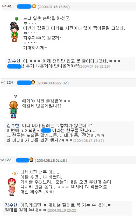136x220 pixels.
Task: Click the message starting with 드뎌 일촌 승락을
Action: [x=74, y=33]
